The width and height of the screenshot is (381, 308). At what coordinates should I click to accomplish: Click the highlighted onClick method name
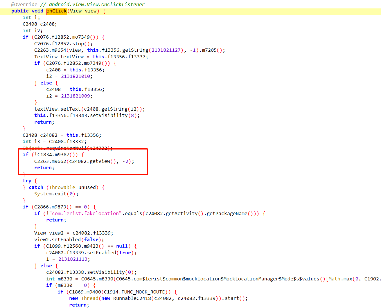[x=57, y=11]
